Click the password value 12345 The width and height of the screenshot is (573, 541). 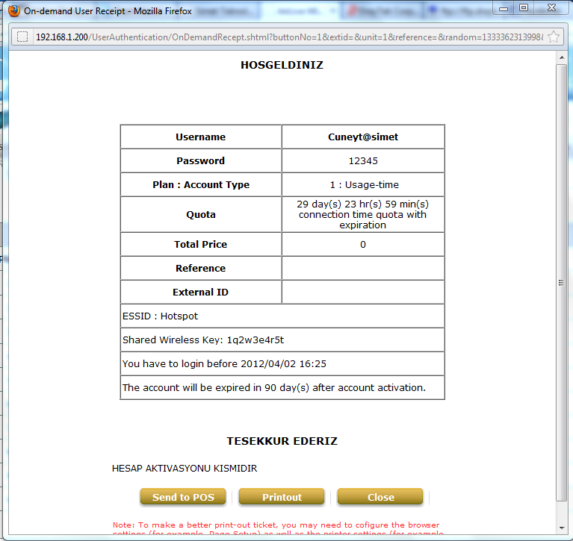coord(362,161)
